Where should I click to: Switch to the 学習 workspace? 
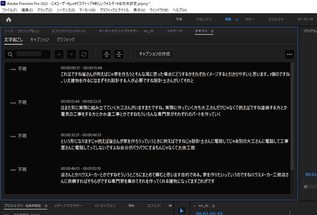pos(179,20)
